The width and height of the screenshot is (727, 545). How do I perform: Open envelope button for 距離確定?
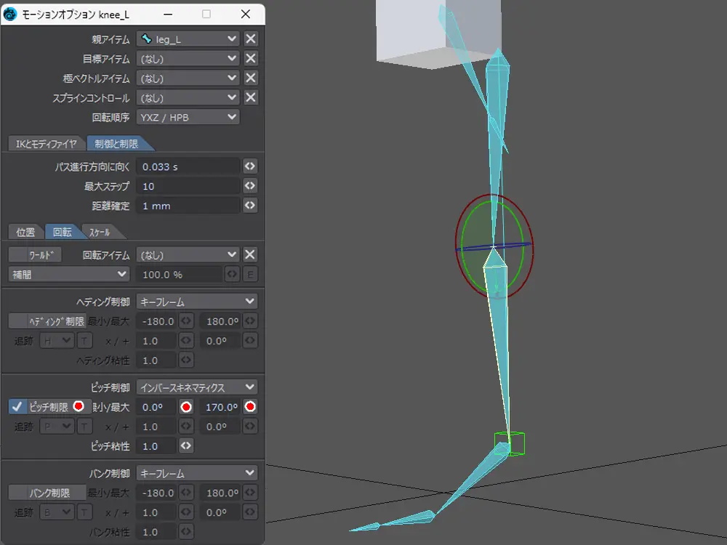coord(250,206)
